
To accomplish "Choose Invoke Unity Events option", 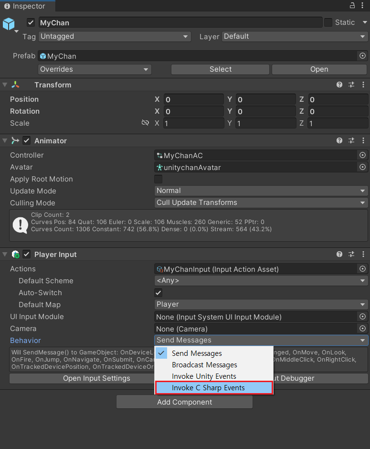I will point(214,376).
